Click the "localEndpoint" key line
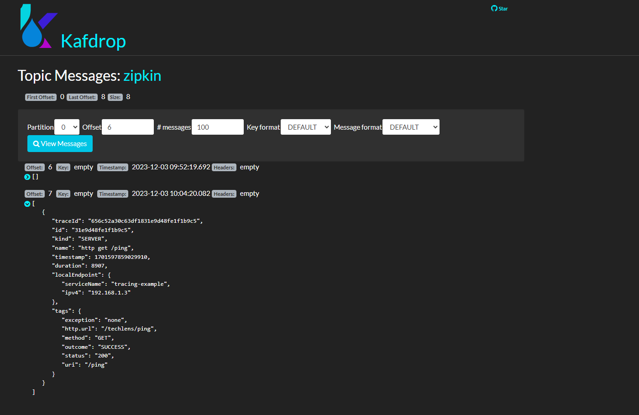This screenshot has height=415, width=639. coord(82,275)
